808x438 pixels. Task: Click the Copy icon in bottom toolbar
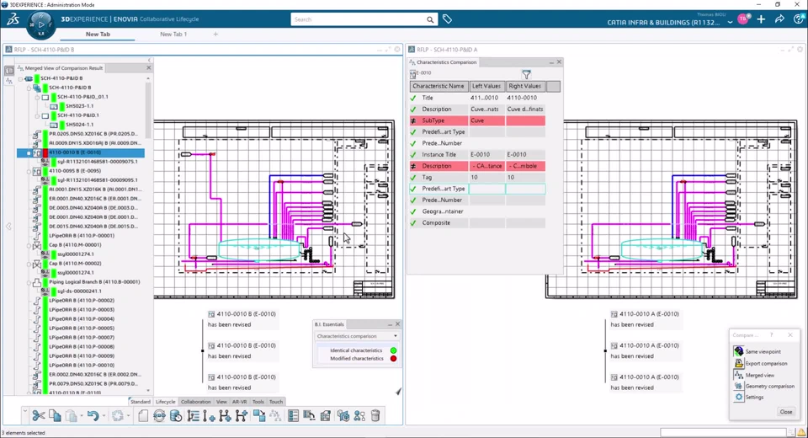[55, 415]
